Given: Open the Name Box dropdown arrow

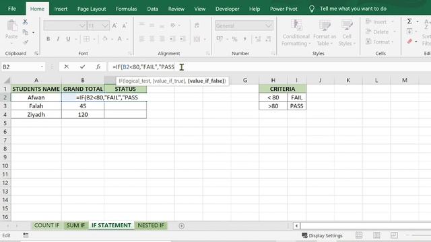Looking at the screenshot, I should pyautogui.click(x=42, y=67).
